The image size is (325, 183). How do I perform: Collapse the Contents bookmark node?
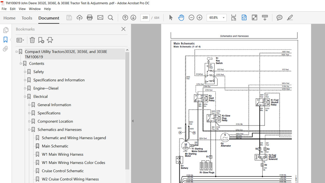pyautogui.click(x=21, y=63)
